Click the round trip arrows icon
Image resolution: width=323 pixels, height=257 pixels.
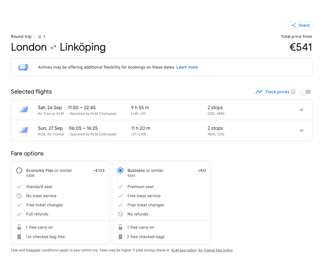click(x=53, y=47)
